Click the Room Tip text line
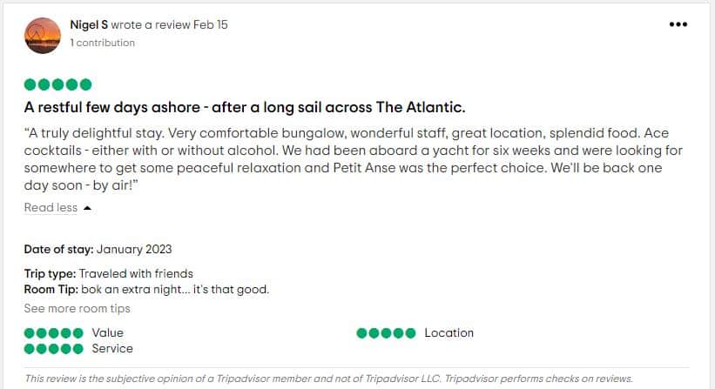 coord(147,289)
